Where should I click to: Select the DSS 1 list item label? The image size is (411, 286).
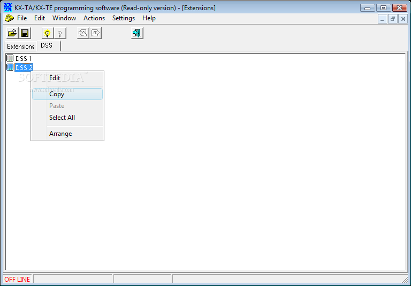tap(24, 59)
